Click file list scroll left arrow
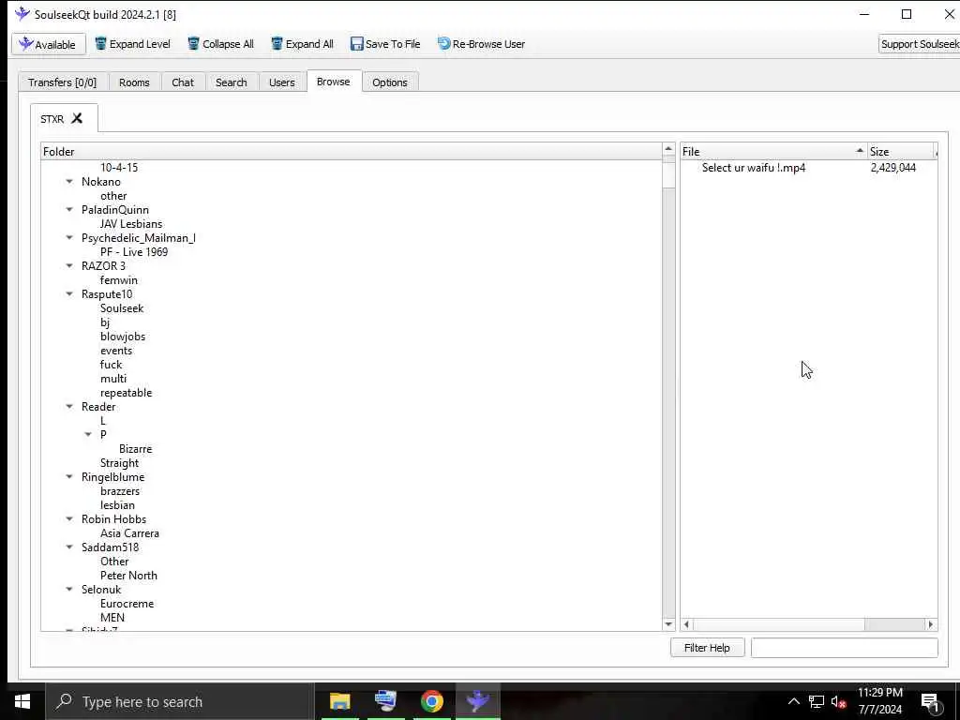960x720 pixels. [x=686, y=624]
